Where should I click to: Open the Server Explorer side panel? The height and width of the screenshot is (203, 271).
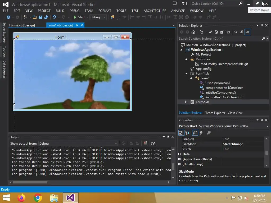(4, 33)
